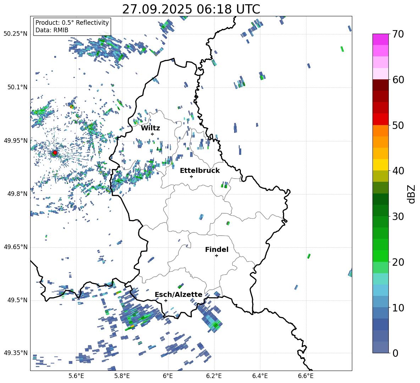Pick the bright red swatch above 50
Image resolution: width=420 pixels, height=383 pixels.
coord(381,119)
